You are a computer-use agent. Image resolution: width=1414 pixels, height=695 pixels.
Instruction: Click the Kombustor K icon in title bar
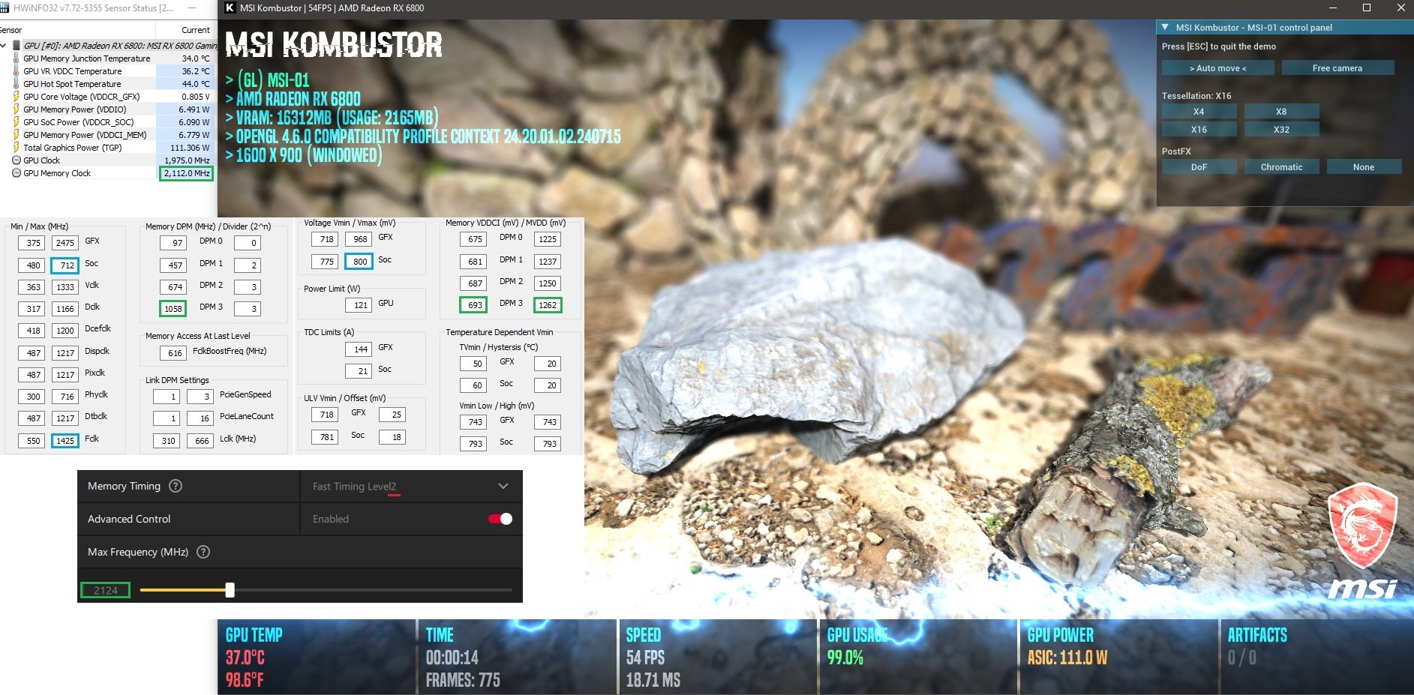(230, 7)
